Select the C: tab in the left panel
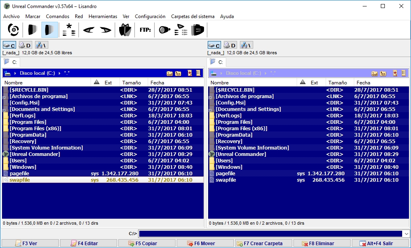 [11, 62]
